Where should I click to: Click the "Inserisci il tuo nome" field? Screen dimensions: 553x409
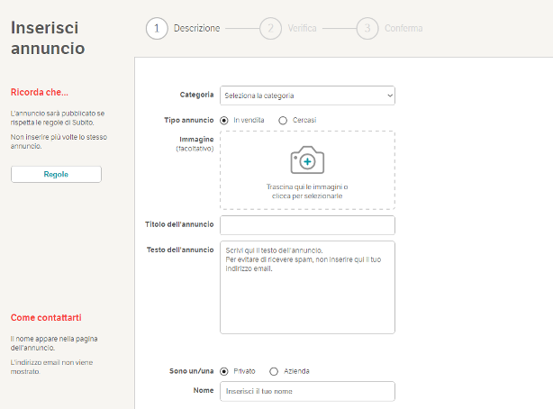tap(307, 391)
